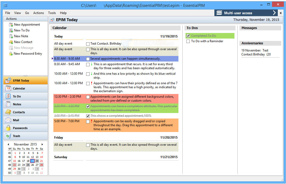
Task: Click the New Contact icon
Action: 11,42
